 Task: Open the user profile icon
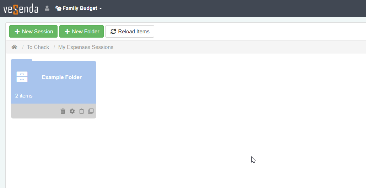pyautogui.click(x=47, y=8)
